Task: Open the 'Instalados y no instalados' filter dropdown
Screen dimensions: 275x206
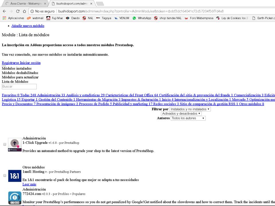Action: click(x=190, y=109)
